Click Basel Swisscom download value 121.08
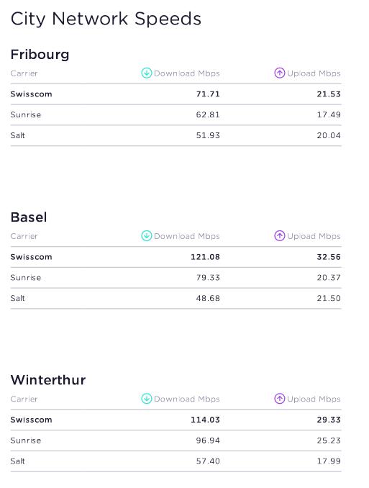Viewport: 369px width, 488px height. [205, 257]
